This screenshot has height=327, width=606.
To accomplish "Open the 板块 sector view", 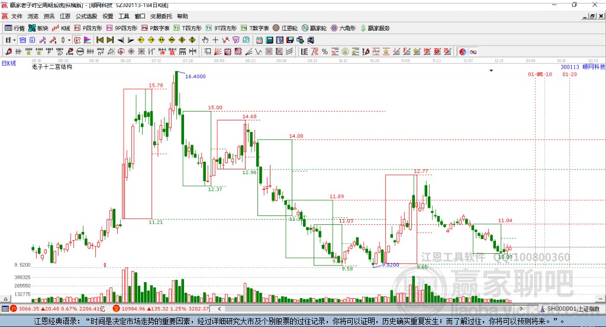I will pyautogui.click(x=38, y=28).
